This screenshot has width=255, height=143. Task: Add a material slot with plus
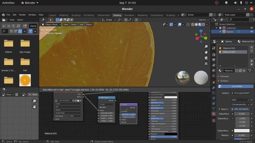click(x=251, y=47)
